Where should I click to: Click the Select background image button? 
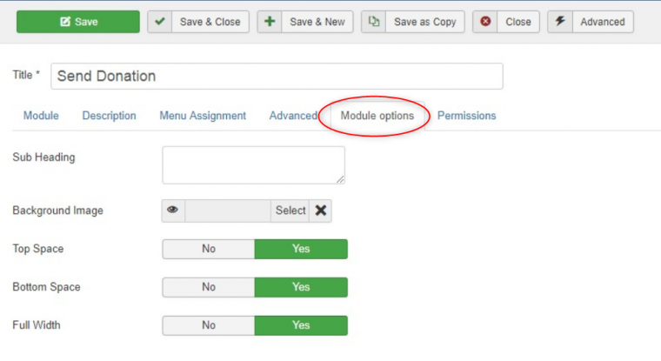point(290,211)
